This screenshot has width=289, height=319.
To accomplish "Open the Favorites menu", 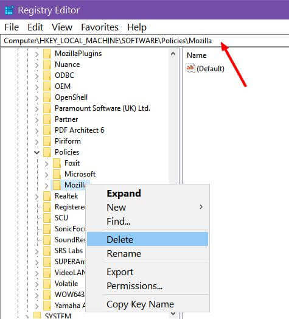I will point(100,27).
